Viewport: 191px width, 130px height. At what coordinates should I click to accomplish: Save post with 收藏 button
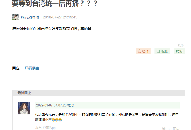[x=162, y=51]
